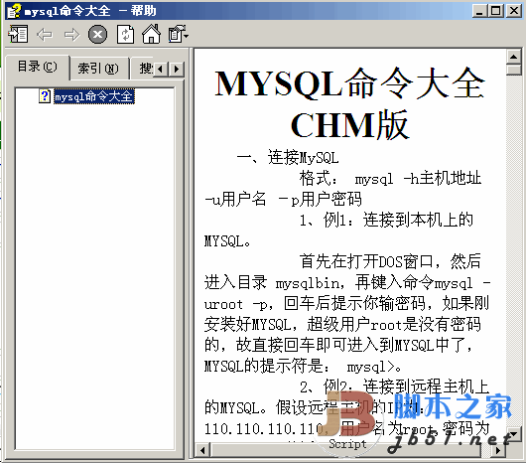
Task: Click the text 'MYSQL的提示符是： mysql>'
Action: point(300,366)
